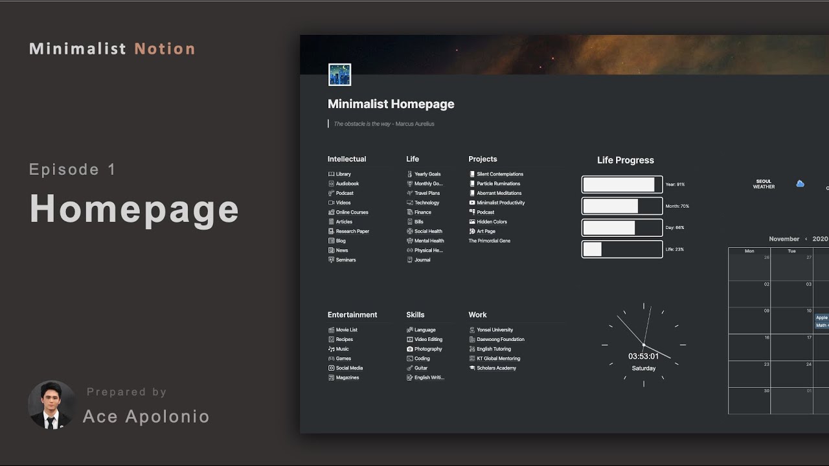Click the Music notes icon
829x466 pixels.
(331, 349)
